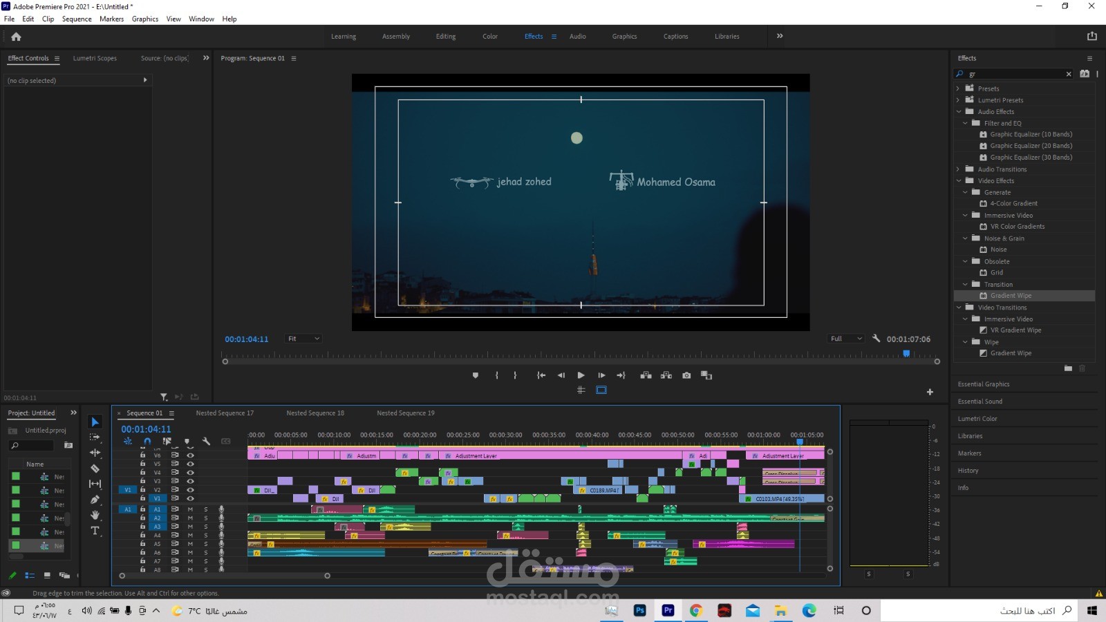Toggle visibility of track V3
Screen dimensions: 1106x622
pos(190,481)
